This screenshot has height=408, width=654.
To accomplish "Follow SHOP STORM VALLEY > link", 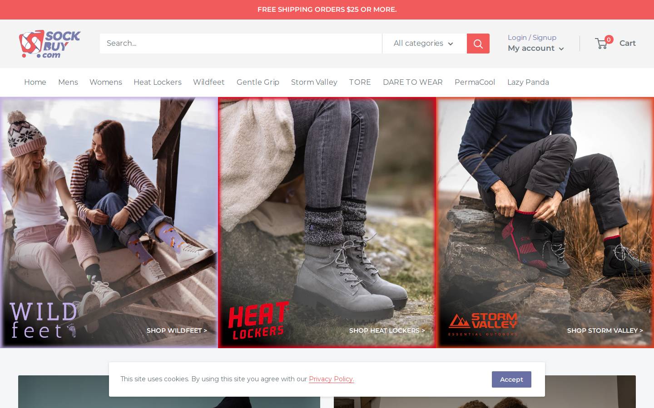I will pos(605,330).
